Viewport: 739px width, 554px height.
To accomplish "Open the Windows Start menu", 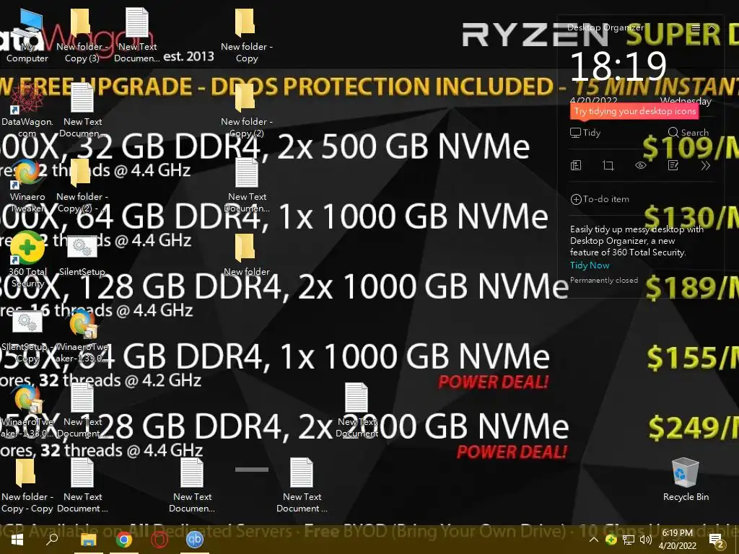I will [x=17, y=540].
